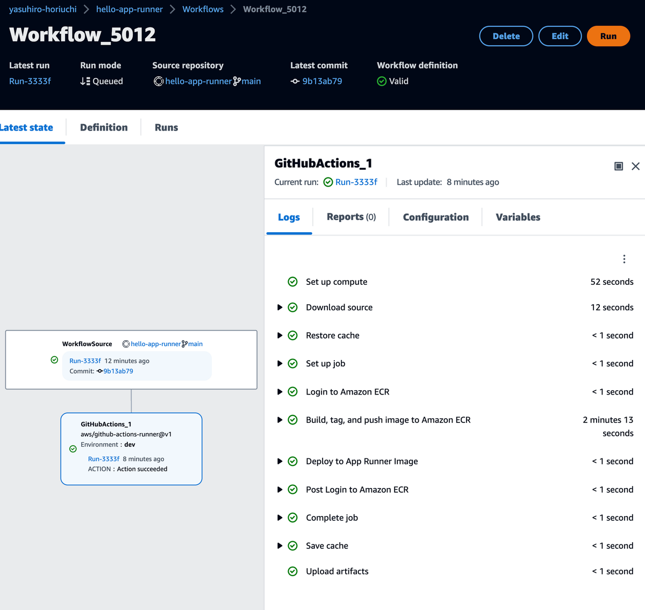The height and width of the screenshot is (610, 645).
Task: Open the Definition tab
Action: click(104, 127)
